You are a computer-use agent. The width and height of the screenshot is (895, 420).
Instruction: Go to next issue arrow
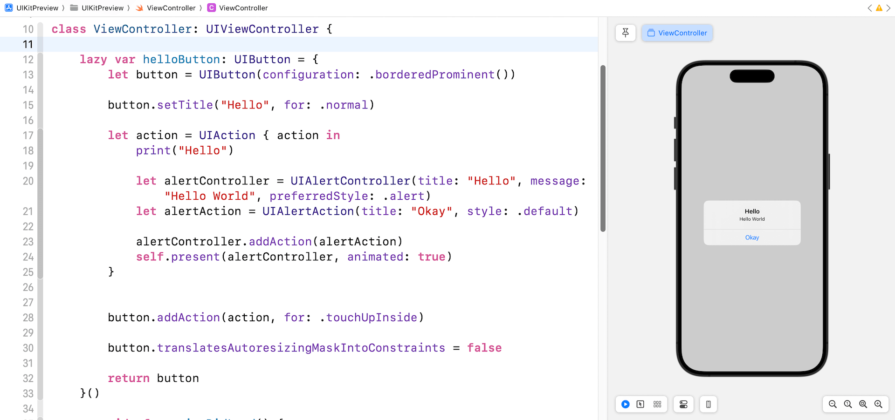[888, 8]
